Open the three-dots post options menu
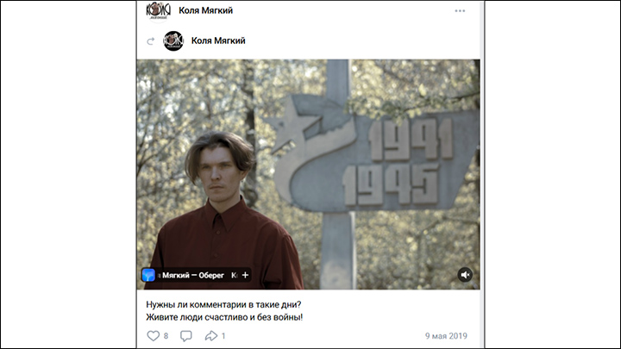Viewport: 621px width, 349px height. click(460, 10)
